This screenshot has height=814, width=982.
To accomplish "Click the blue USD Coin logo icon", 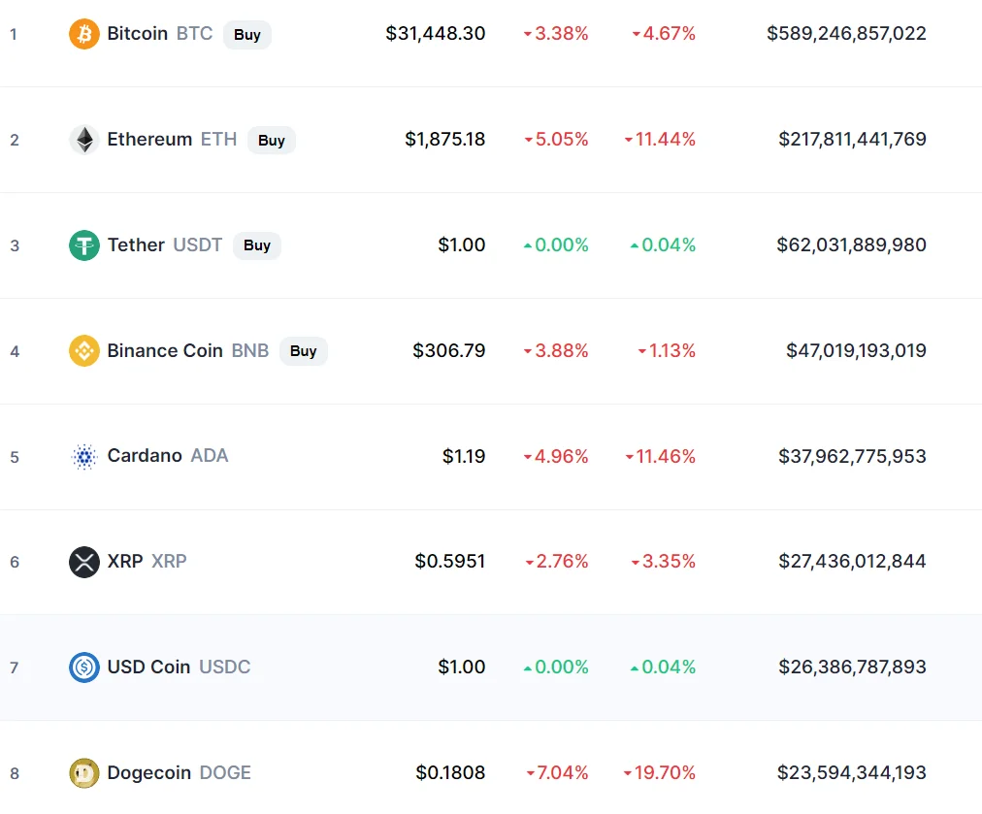I will click(x=83, y=667).
